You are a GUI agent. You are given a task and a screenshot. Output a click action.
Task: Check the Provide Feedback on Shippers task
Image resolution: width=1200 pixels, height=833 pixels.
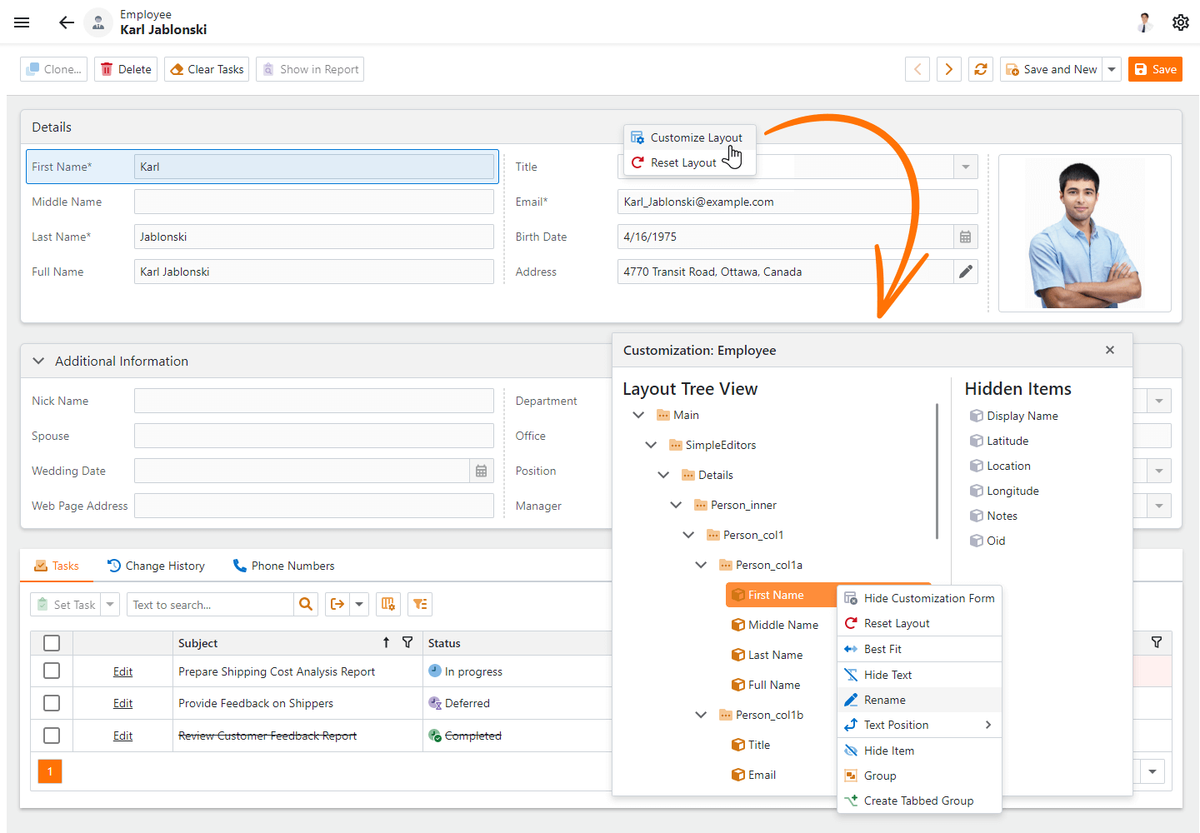coord(51,703)
